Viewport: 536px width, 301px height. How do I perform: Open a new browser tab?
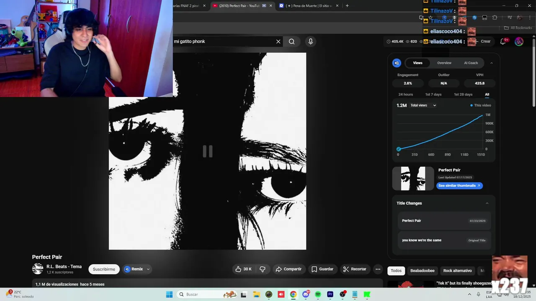click(x=347, y=6)
